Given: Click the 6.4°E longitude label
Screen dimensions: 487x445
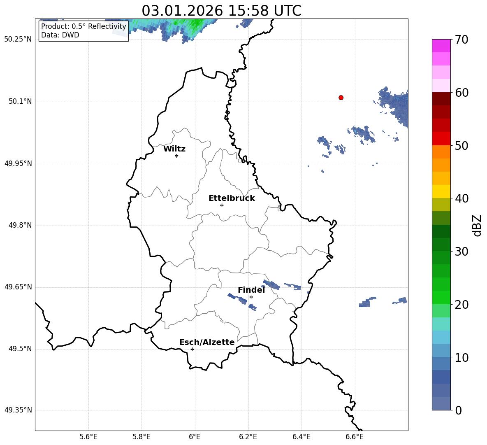Looking at the screenshot, I should tap(301, 437).
